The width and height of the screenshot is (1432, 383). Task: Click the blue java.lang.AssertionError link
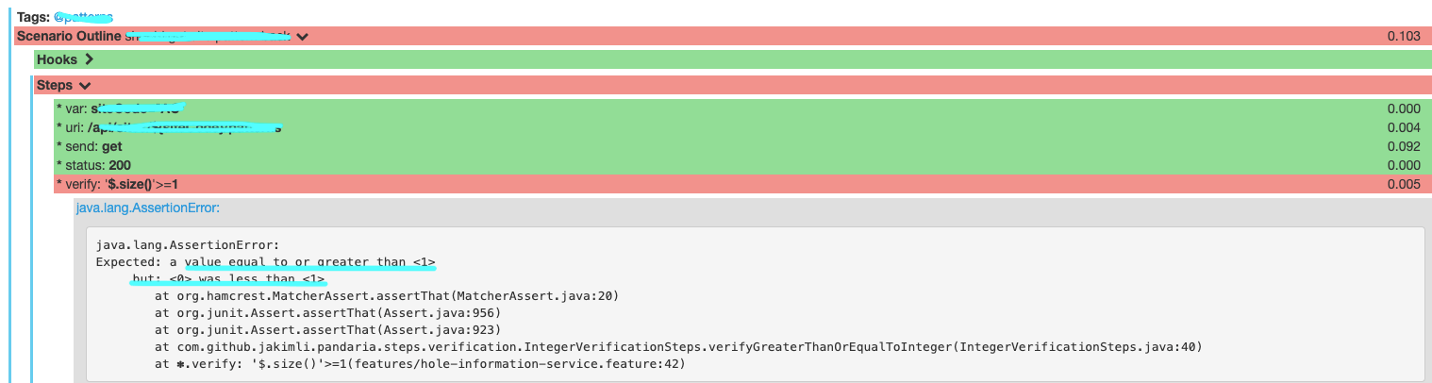pos(147,207)
